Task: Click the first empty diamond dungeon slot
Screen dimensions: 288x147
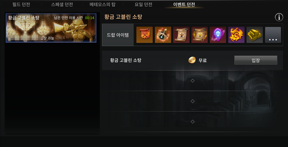Action: 193,81
